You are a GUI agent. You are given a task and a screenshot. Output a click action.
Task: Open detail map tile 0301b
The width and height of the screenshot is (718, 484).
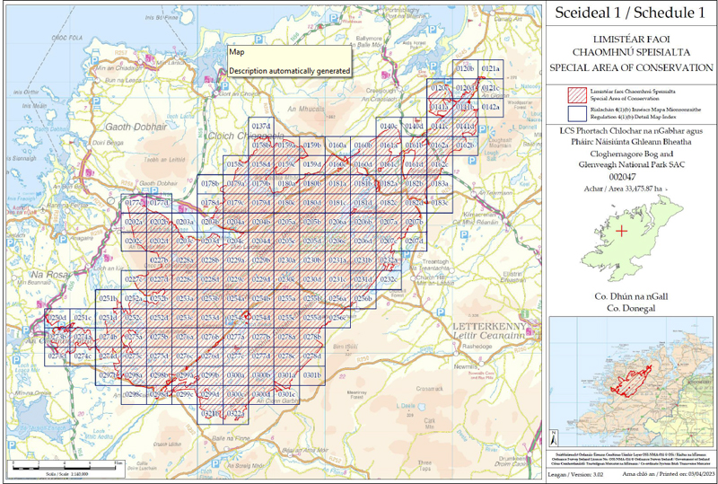point(311,374)
